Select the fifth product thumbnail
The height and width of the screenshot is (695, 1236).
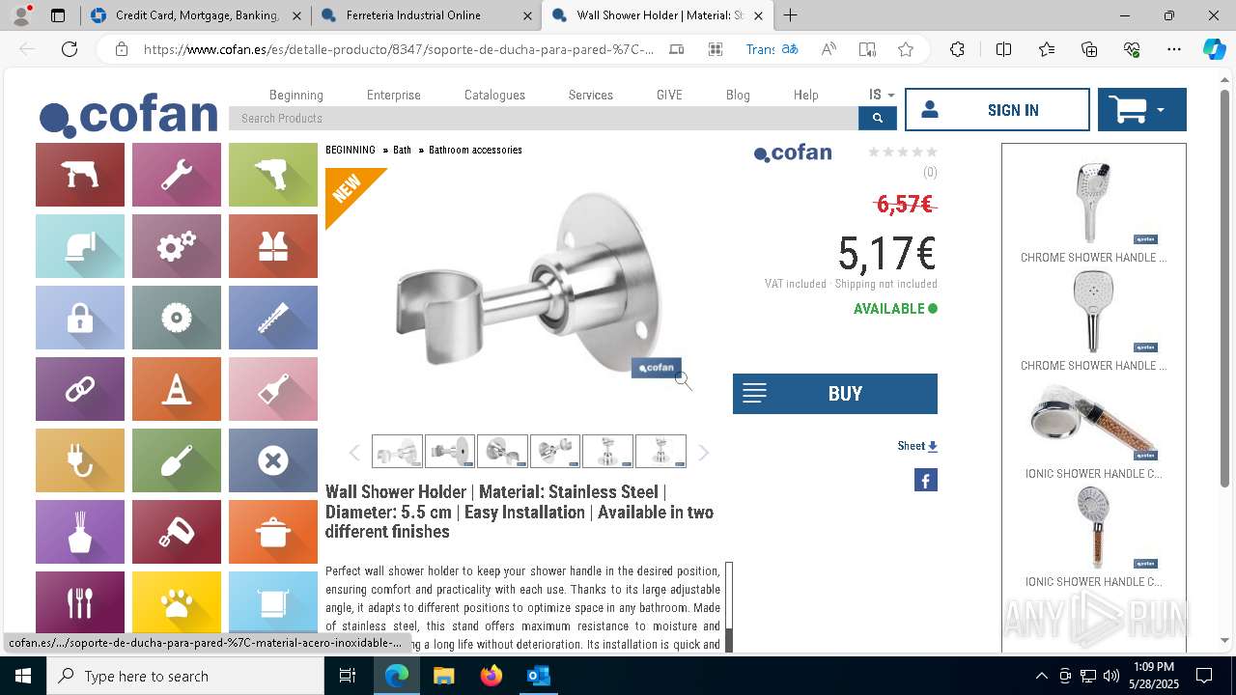coord(607,452)
